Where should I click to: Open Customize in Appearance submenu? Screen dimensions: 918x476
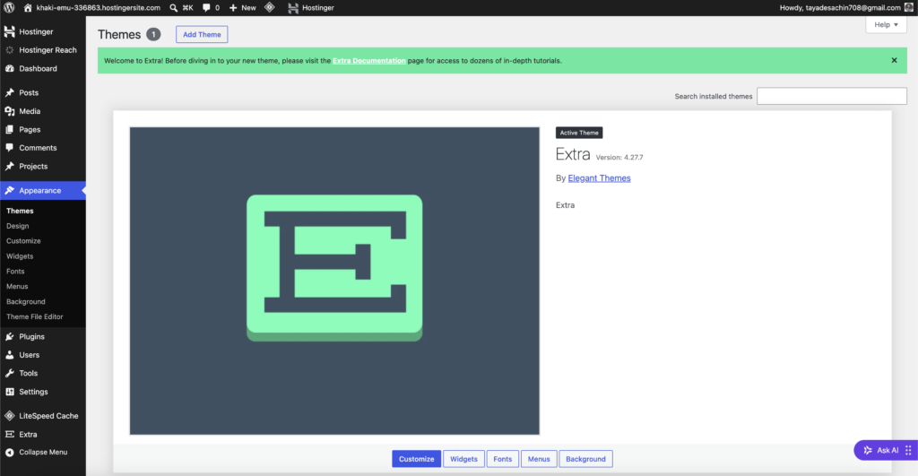tap(23, 241)
